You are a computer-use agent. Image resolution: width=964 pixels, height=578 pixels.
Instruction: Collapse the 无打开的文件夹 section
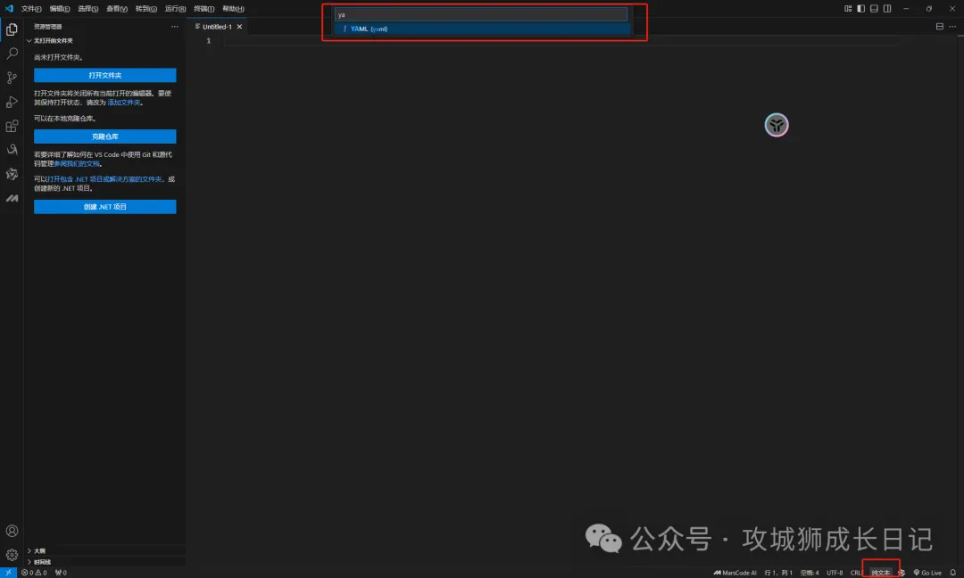(x=52, y=40)
